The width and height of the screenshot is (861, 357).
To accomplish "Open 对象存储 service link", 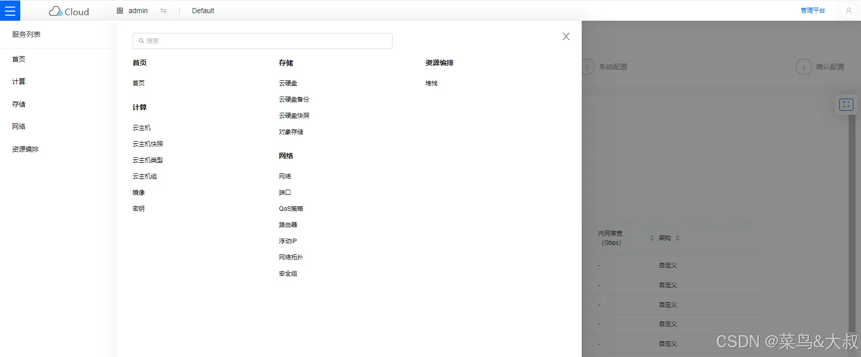I will pos(291,131).
